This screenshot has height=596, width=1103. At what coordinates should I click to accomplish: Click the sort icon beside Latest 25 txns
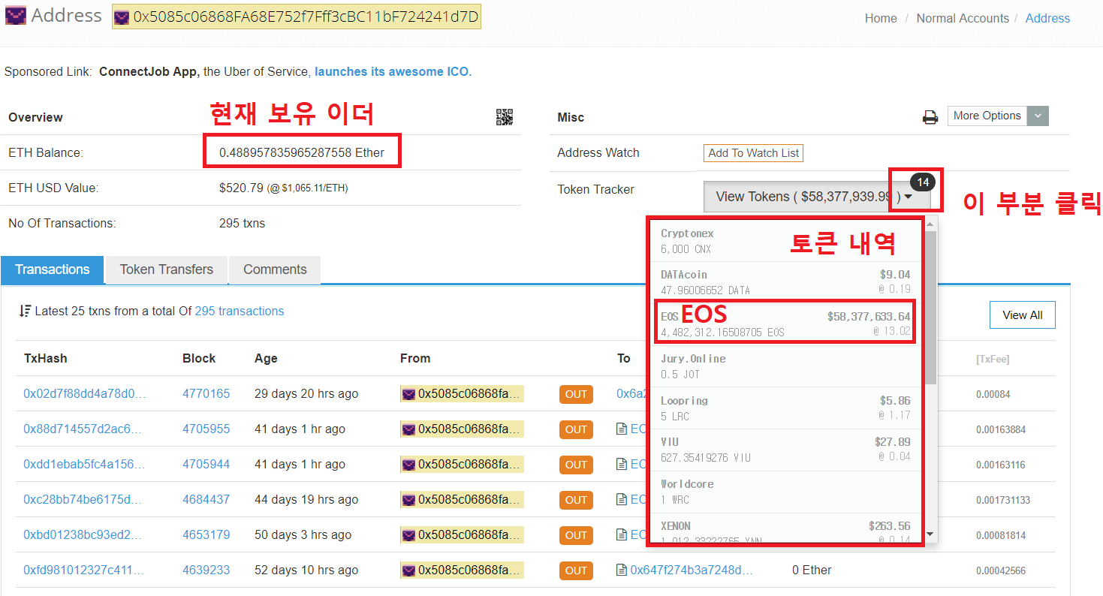coord(26,311)
